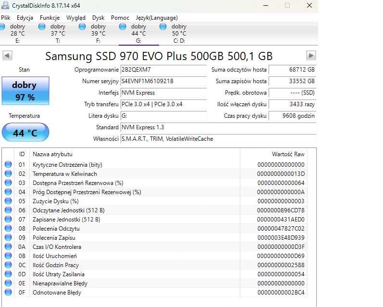This screenshot has width=383, height=307.
Task: Click raw value 00000000002BC4
Action: [281, 292]
